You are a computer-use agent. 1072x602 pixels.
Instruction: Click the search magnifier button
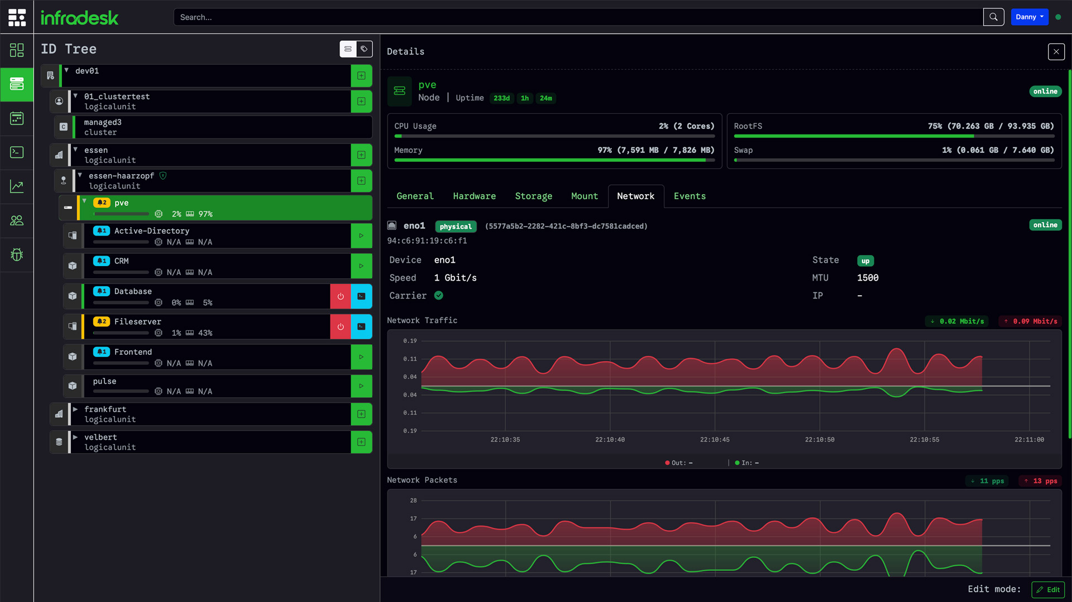pos(993,17)
